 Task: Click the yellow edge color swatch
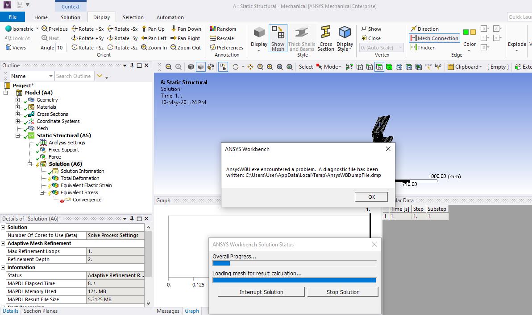click(x=473, y=32)
